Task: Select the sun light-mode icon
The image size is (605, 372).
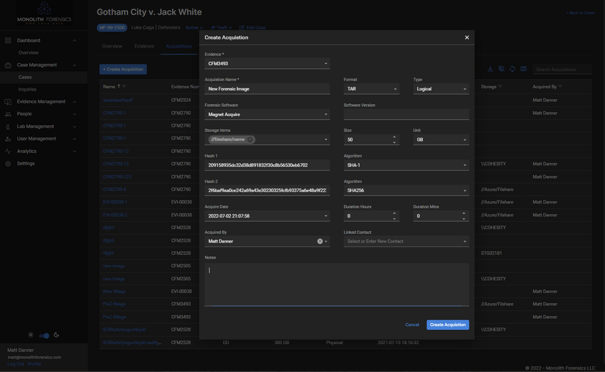Action: [30, 335]
